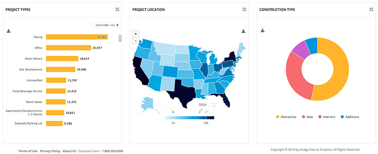This screenshot has height=154, width=378.
Task: Click the scrollbar in Project Types list
Action: tap(120, 38)
